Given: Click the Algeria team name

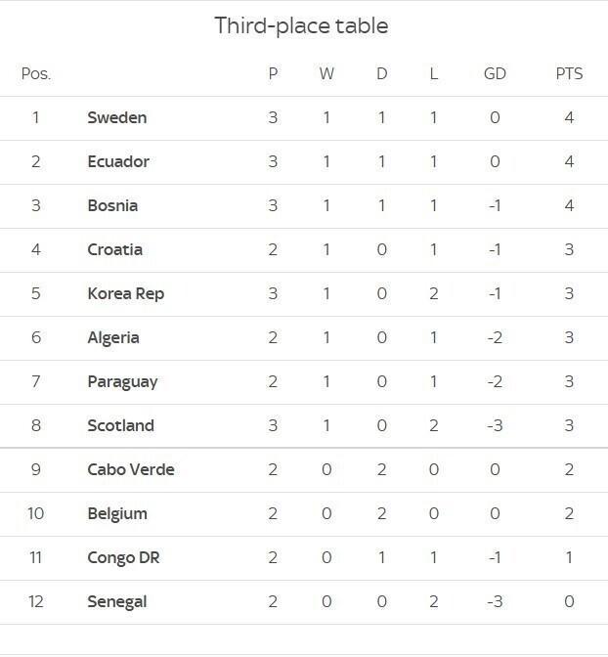Looking at the screenshot, I should pos(113,337).
